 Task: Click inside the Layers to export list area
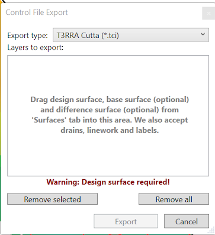tap(108, 116)
